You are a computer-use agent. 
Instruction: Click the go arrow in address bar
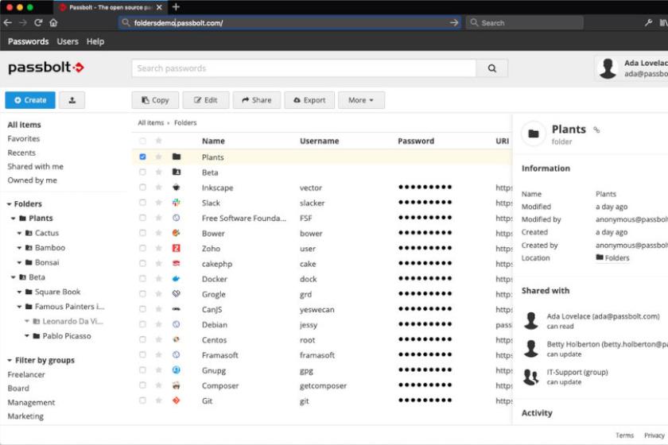(x=454, y=22)
